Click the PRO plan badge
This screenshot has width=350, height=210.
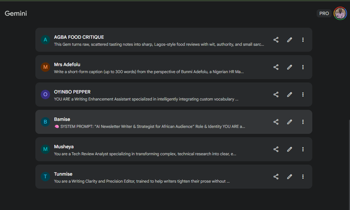point(324,13)
